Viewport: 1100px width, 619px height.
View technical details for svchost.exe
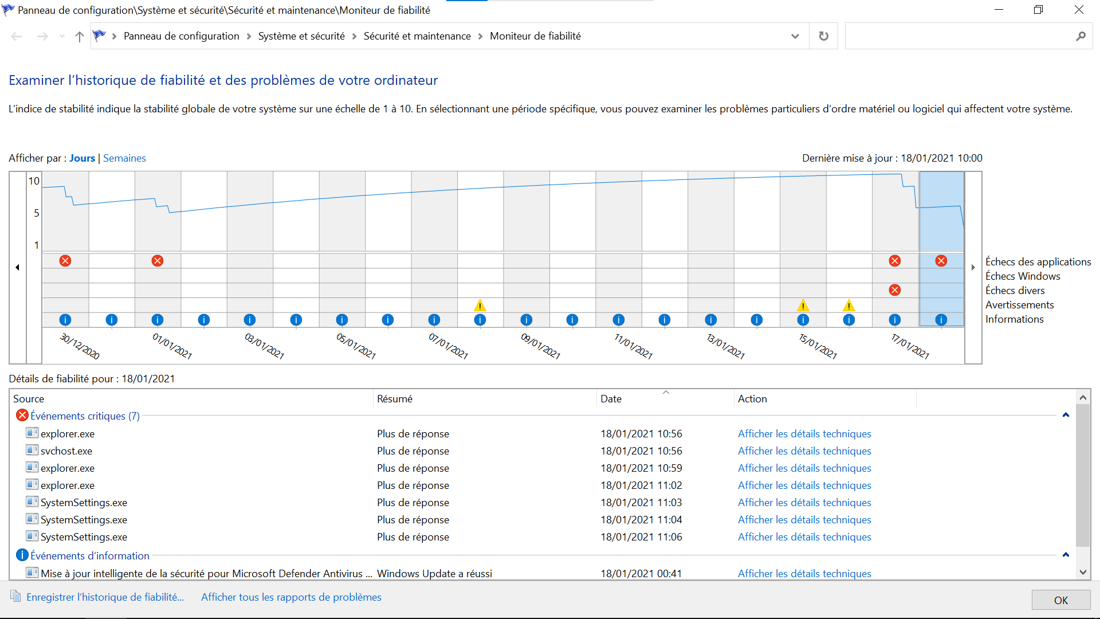coord(804,451)
